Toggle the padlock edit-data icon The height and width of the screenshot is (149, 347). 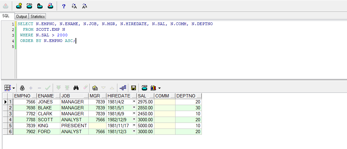click(x=22, y=88)
